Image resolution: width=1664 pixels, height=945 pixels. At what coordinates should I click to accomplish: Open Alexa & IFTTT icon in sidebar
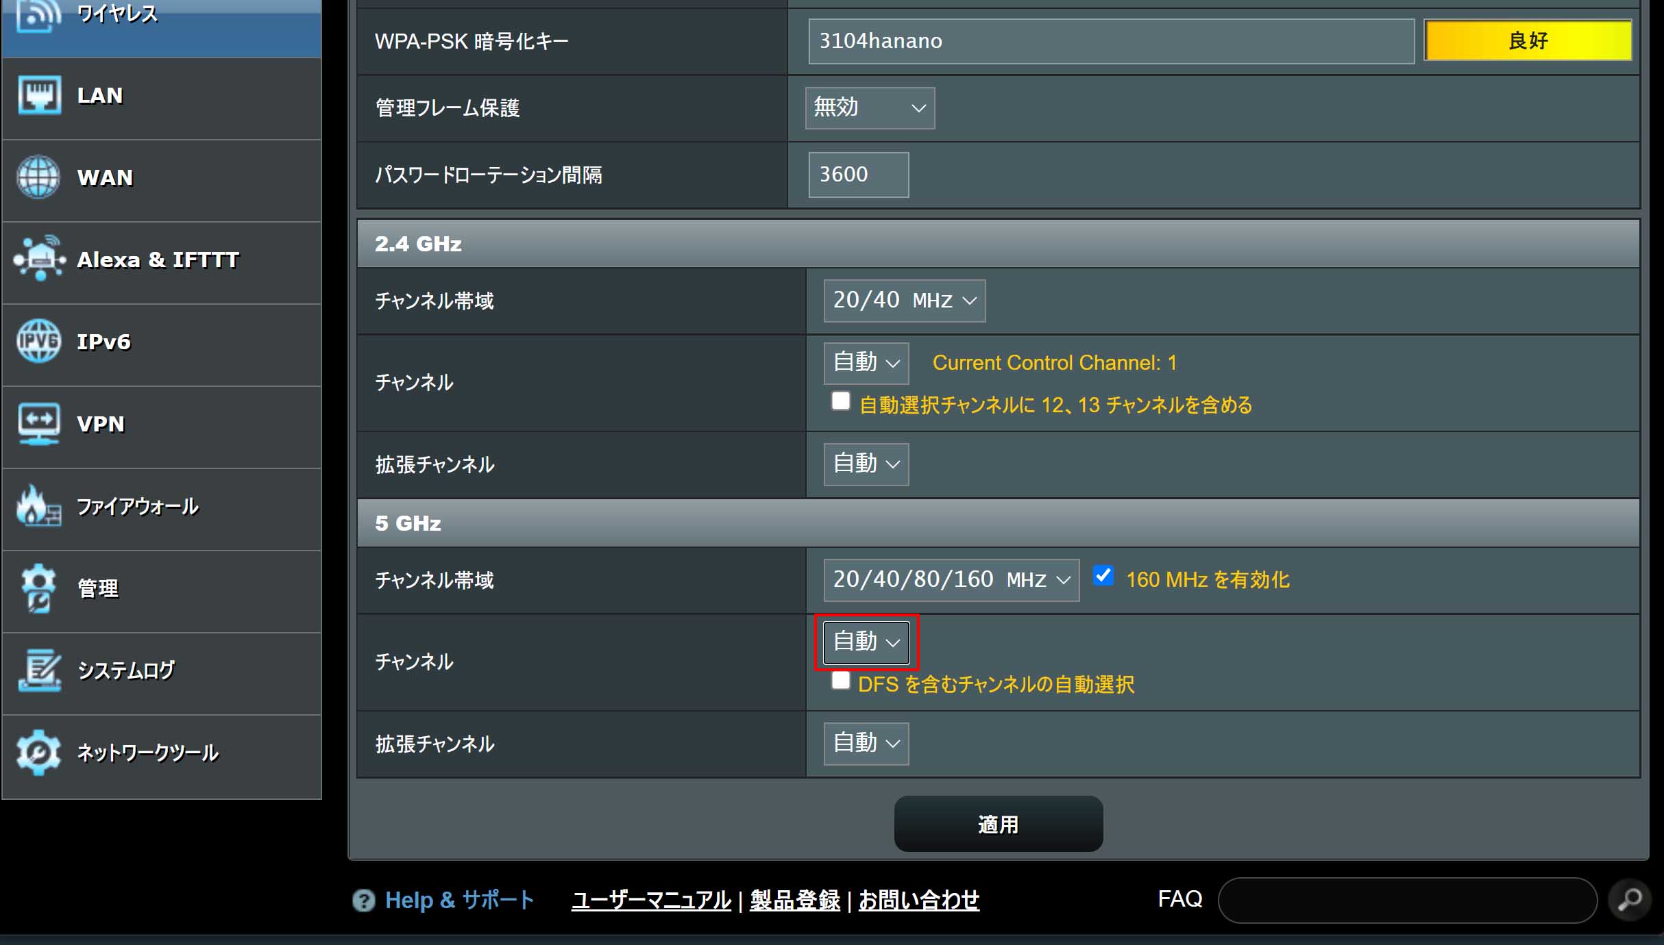pyautogui.click(x=39, y=260)
